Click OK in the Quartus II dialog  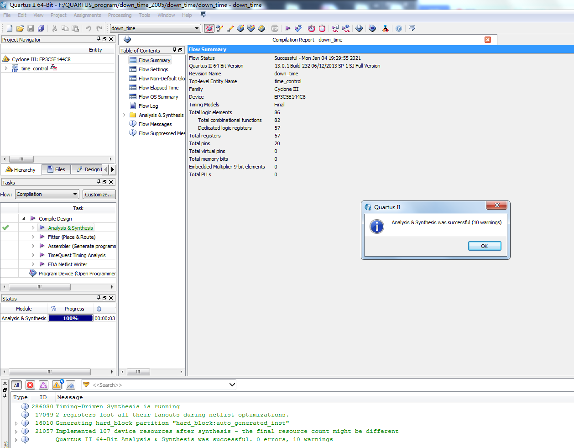[485, 246]
